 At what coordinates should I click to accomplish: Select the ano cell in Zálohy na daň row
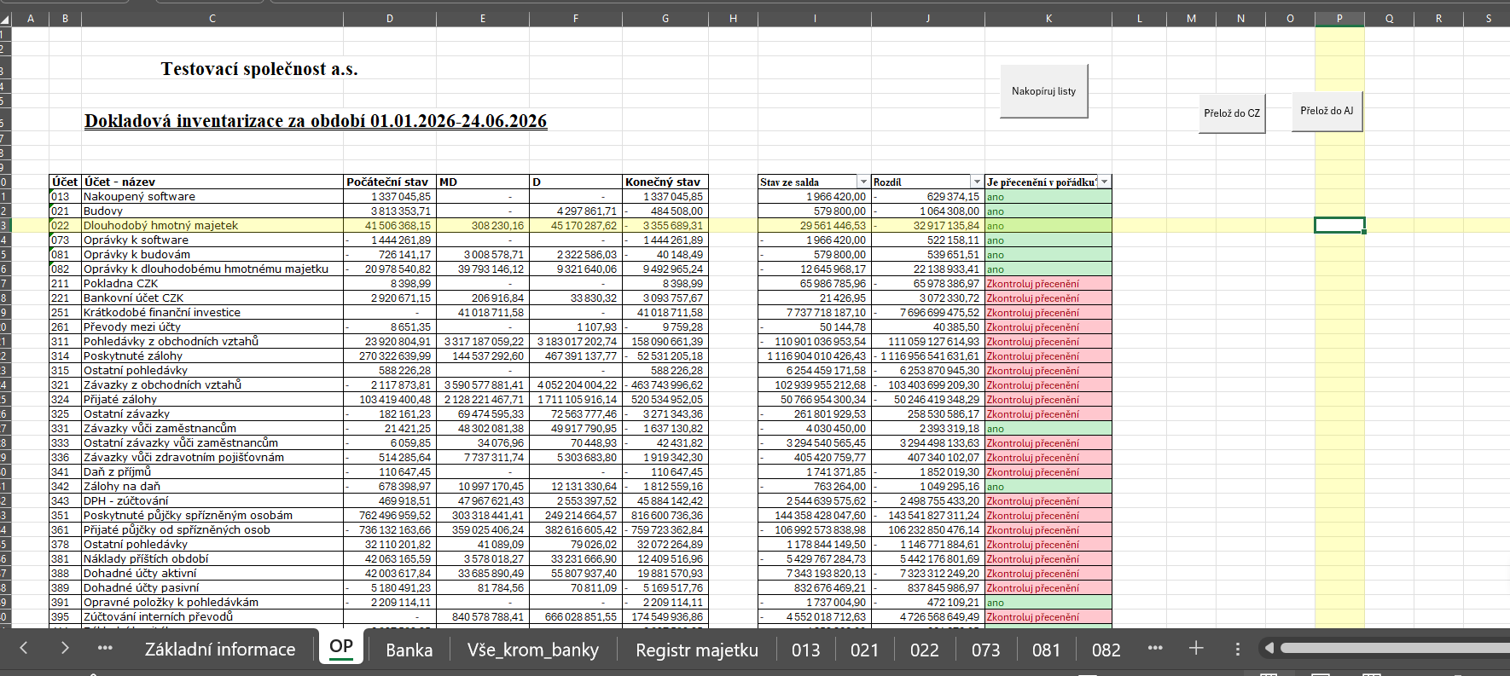(x=1048, y=486)
